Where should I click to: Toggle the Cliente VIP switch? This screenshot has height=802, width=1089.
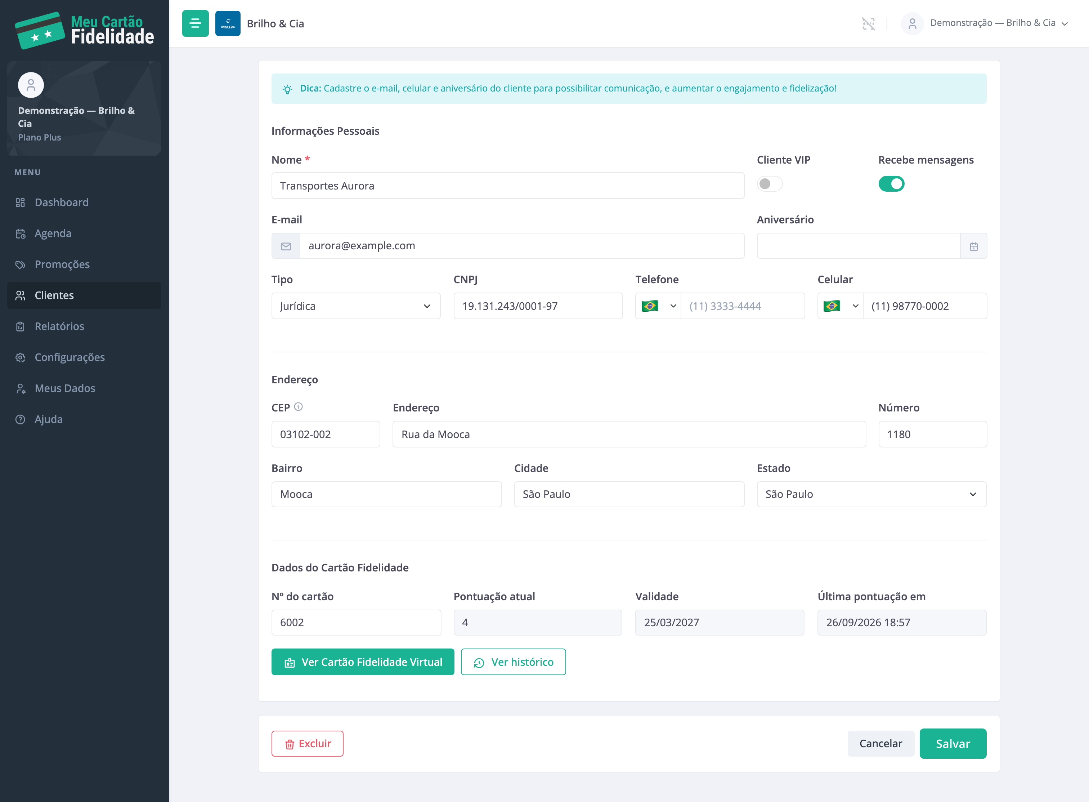770,184
